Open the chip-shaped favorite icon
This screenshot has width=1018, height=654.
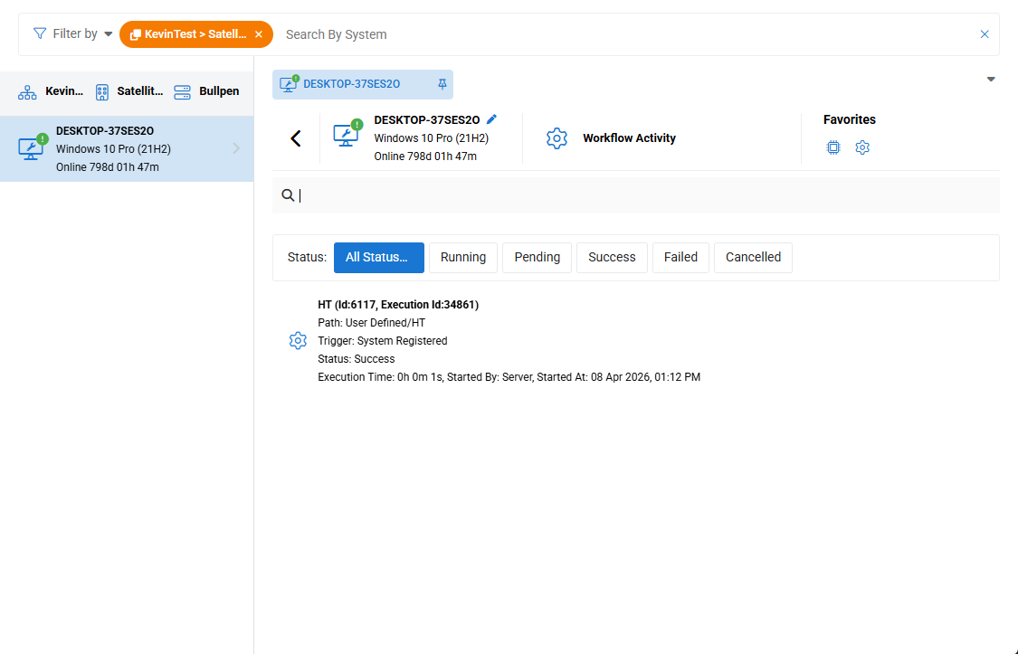click(x=833, y=147)
